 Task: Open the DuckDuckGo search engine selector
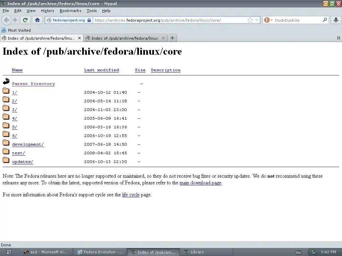268,20
